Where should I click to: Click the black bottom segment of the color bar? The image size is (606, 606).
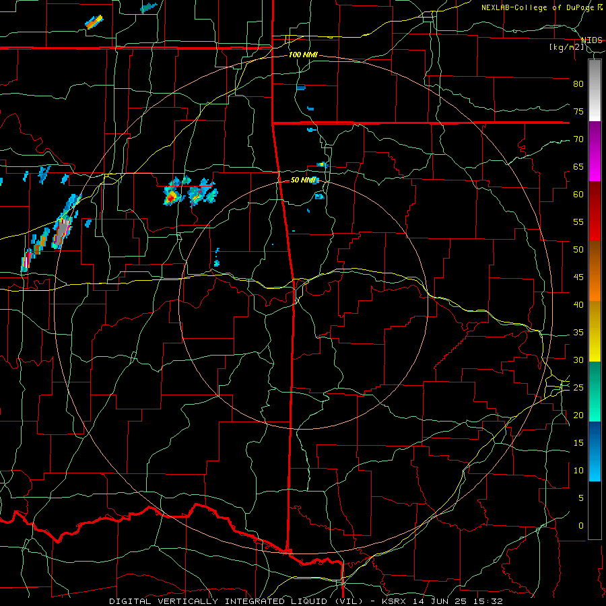595,510
